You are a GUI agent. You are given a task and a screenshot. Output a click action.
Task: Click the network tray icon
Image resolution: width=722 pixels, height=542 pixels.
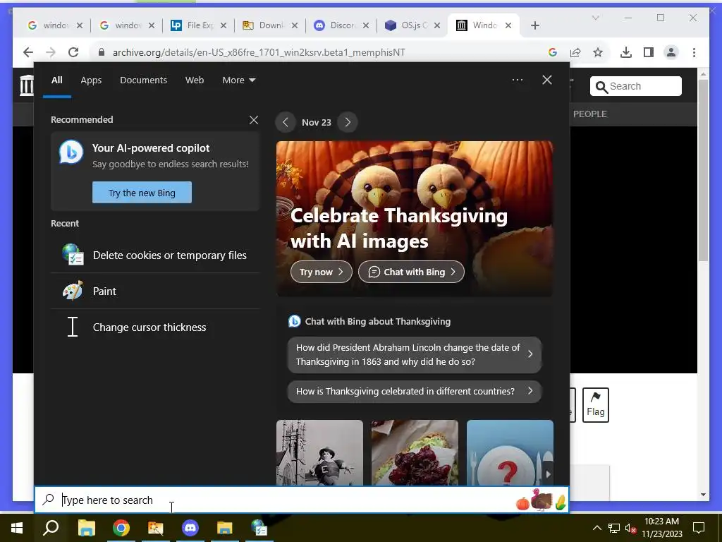(614, 528)
